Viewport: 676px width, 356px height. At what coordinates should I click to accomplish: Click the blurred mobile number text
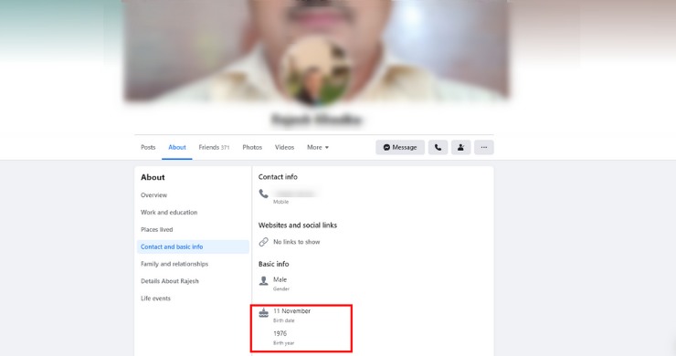click(295, 194)
